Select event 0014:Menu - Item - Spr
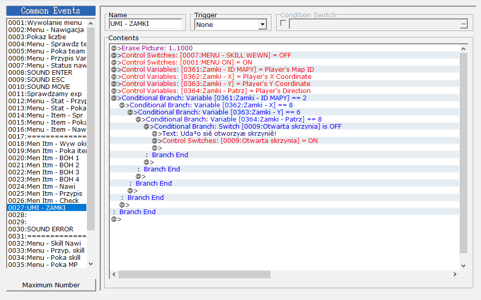The image size is (481, 300). 47,115
